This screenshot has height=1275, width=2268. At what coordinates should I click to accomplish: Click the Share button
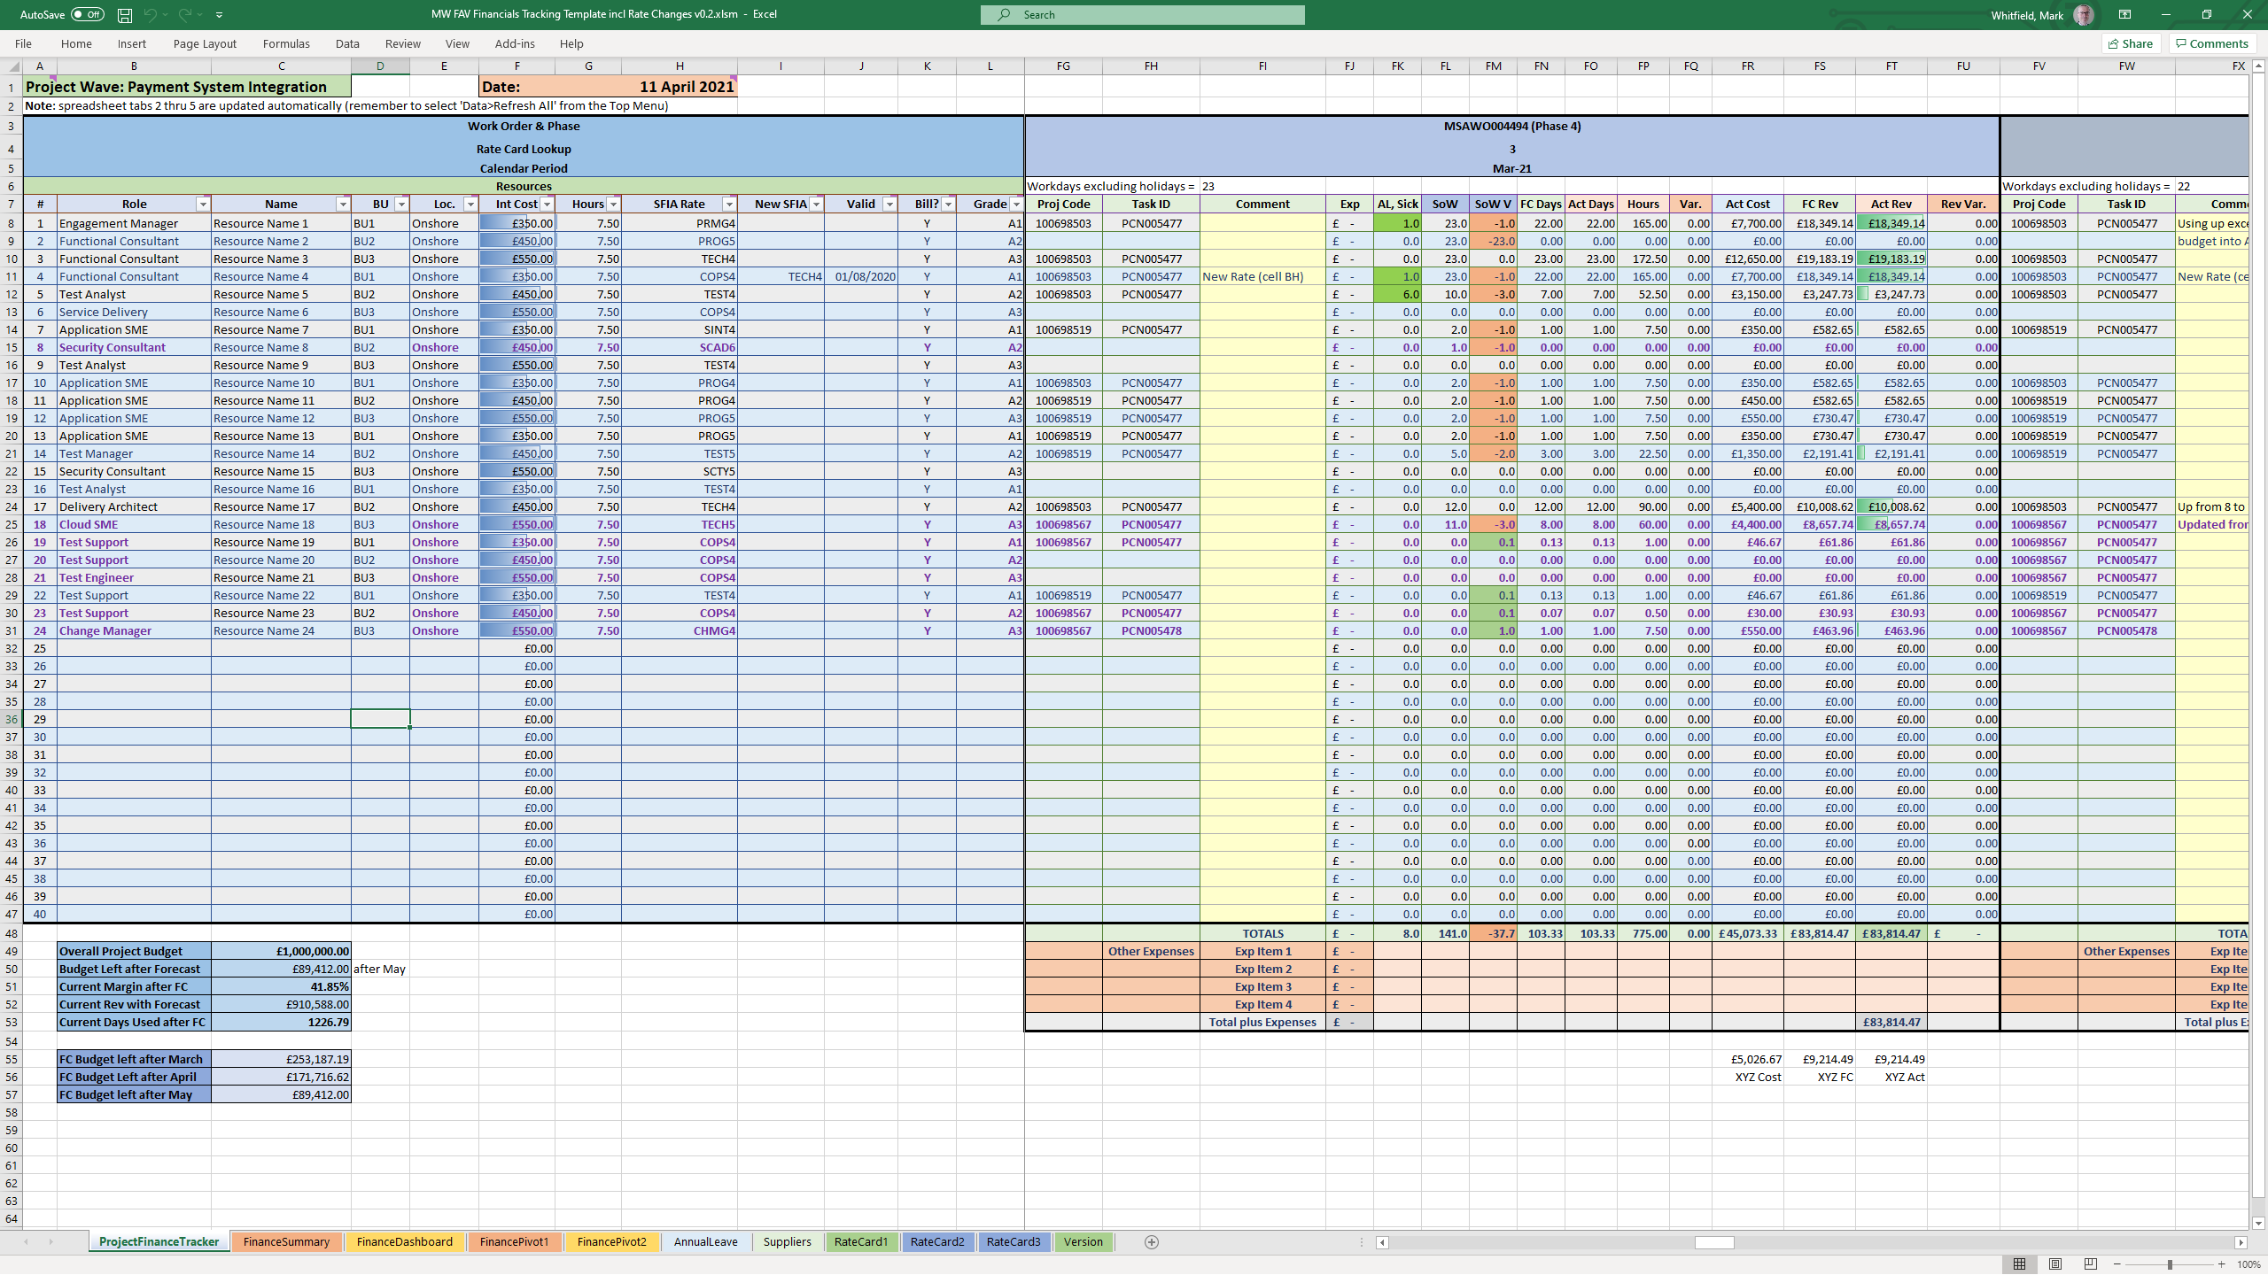point(2130,43)
